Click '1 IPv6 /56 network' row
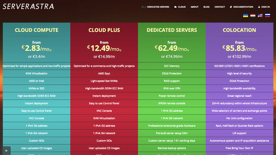 (x=172, y=118)
